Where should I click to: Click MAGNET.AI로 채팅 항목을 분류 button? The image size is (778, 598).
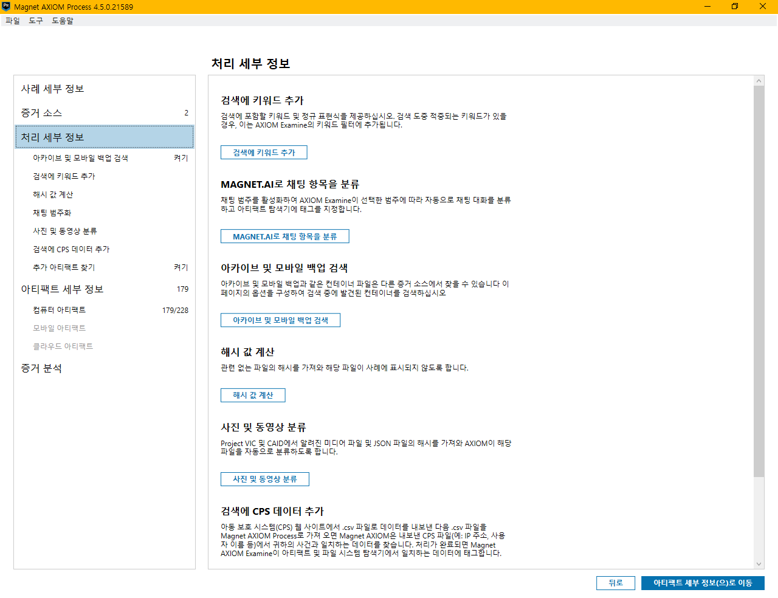tap(285, 236)
